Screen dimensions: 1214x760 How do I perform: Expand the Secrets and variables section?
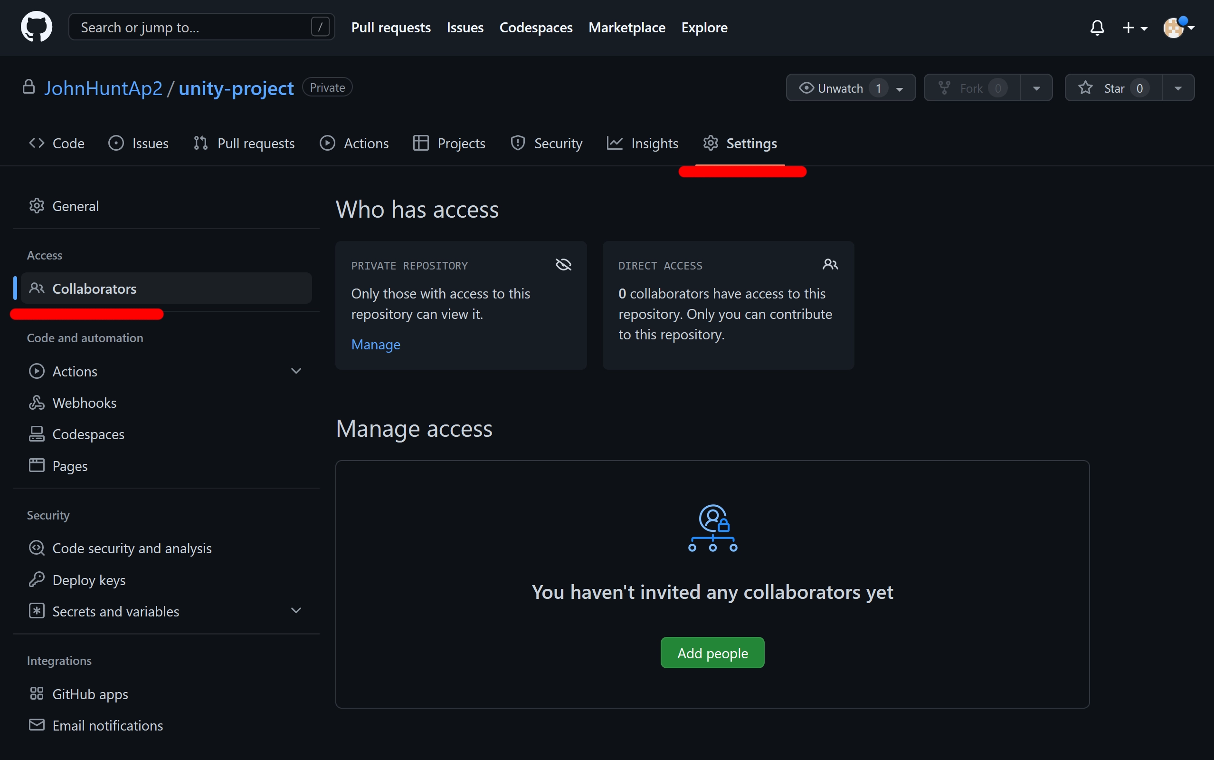296,611
